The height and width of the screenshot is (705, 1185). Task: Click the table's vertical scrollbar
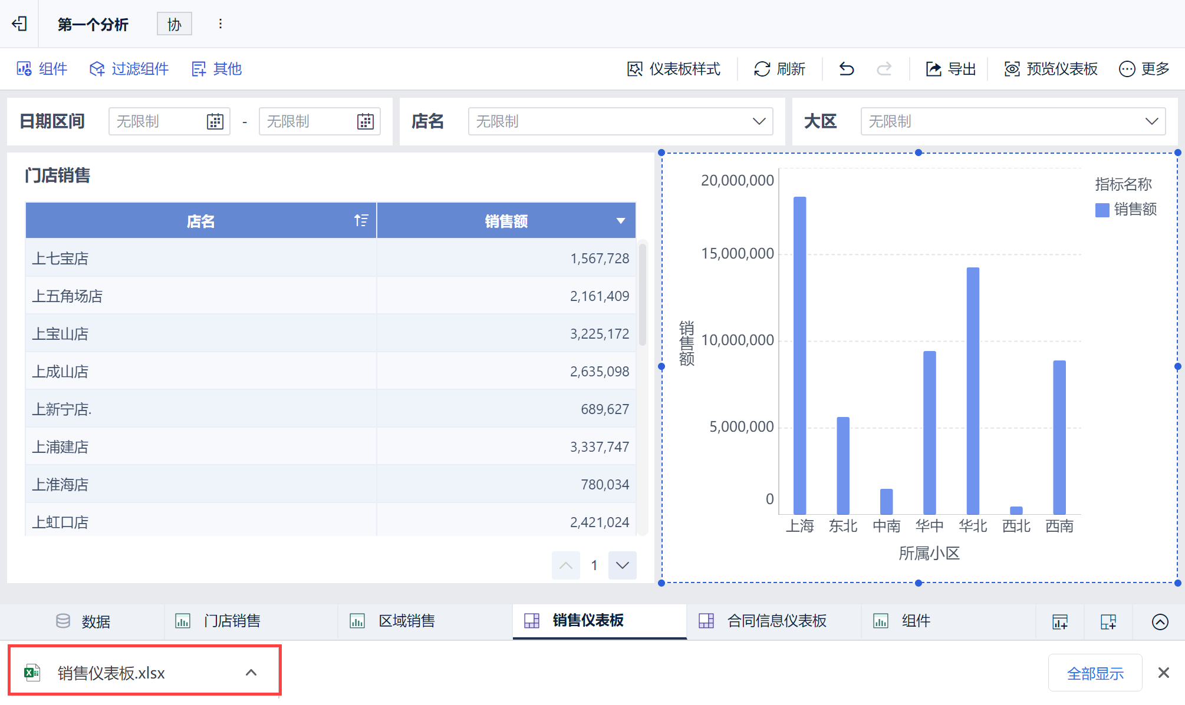click(x=642, y=294)
